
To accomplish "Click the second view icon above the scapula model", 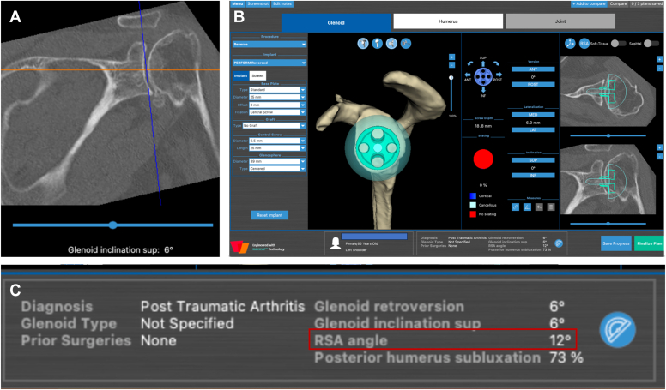I will (378, 44).
